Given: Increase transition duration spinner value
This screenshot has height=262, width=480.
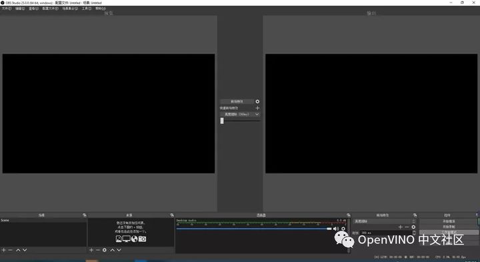Looking at the screenshot, I should (415, 232).
